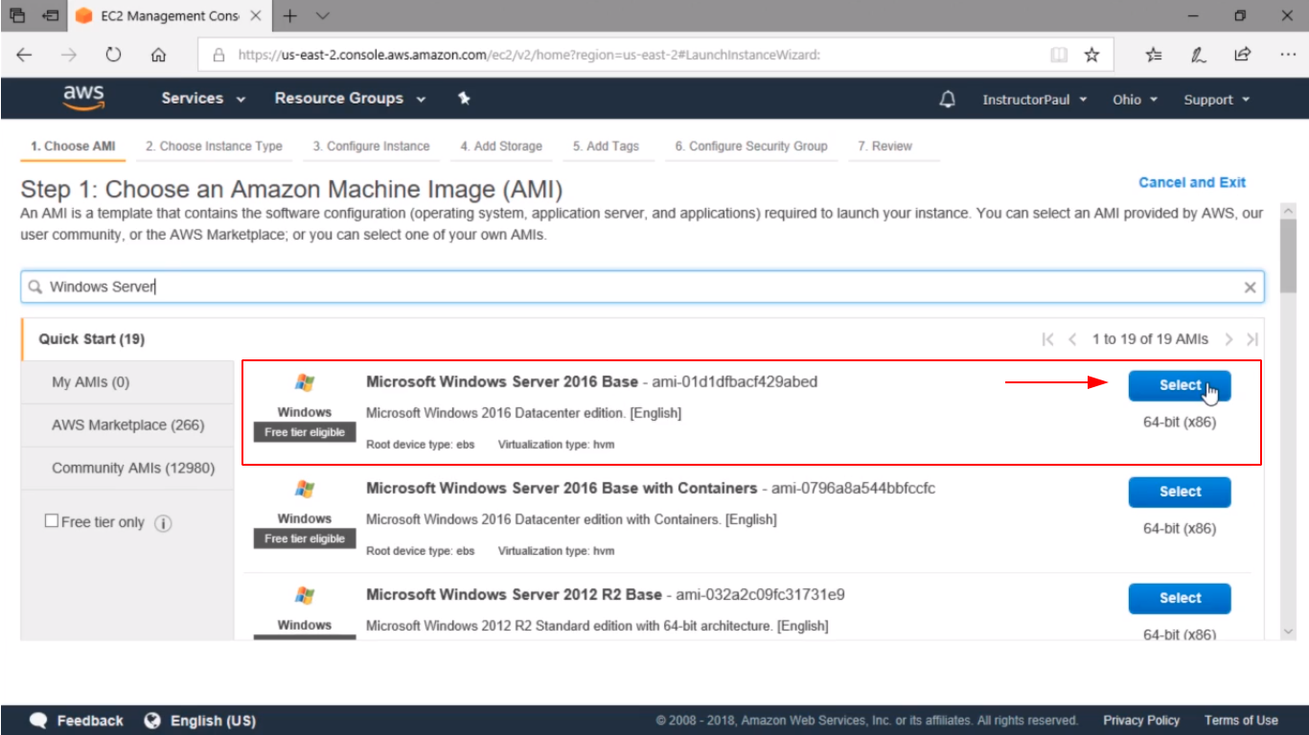Click the Free tier only info icon
The image size is (1309, 735).
[x=163, y=523]
